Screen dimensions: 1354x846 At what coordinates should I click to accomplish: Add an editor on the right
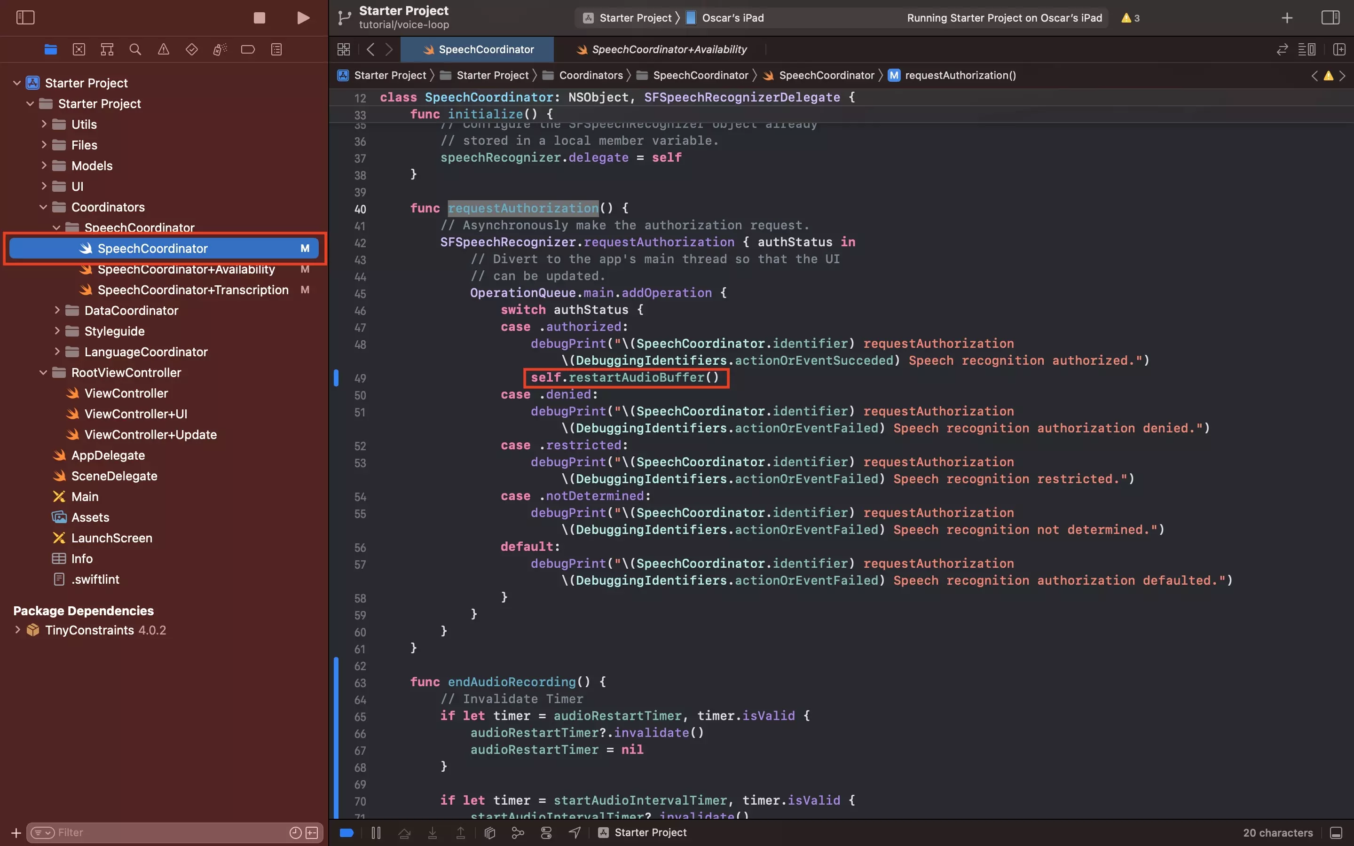click(1339, 49)
